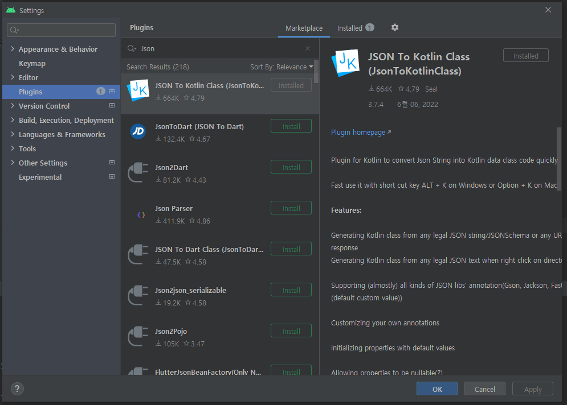Click the Seal vendor name

tap(431, 89)
